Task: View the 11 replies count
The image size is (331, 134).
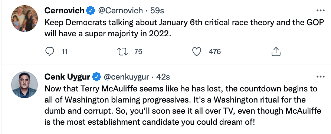Action: (65, 51)
